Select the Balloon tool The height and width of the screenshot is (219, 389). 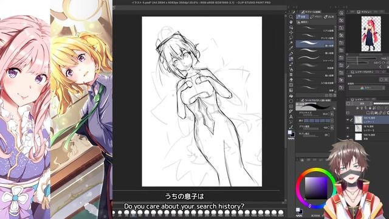291,122
